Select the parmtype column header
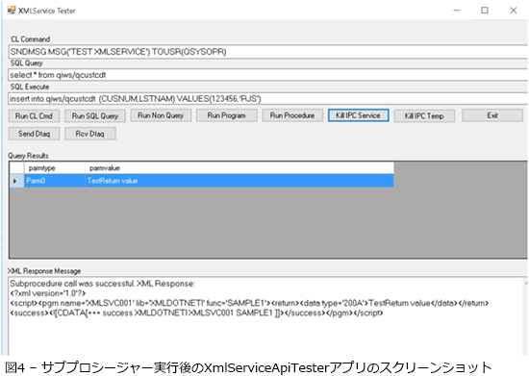Image resolution: width=529 pixels, height=376 pixels. pyautogui.click(x=54, y=168)
